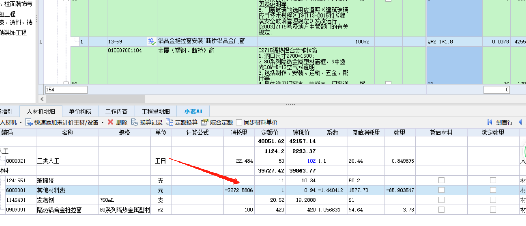Open the 人材机 dropdown arrow
This screenshot has height=226, width=526.
21,123
